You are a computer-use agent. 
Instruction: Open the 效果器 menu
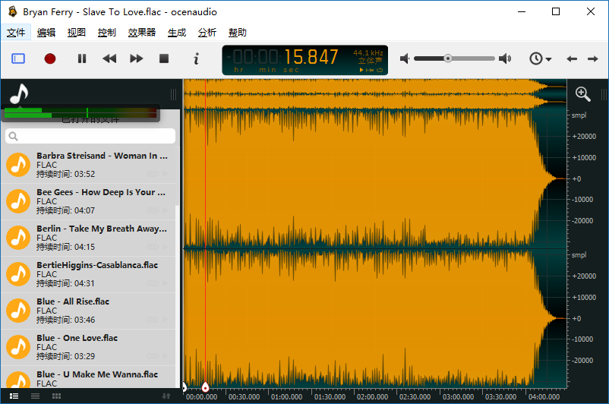coord(142,33)
